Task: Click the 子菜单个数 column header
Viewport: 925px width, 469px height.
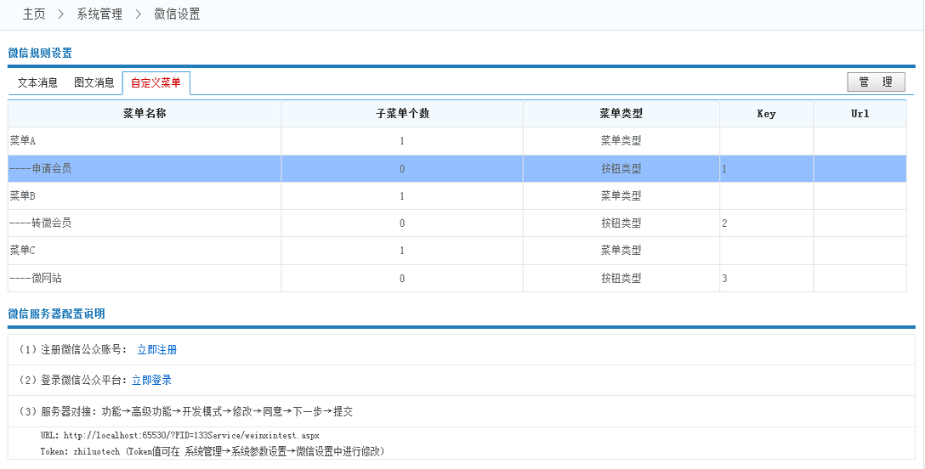Action: tap(402, 114)
